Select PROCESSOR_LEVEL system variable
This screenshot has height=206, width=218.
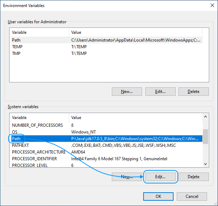107,165
